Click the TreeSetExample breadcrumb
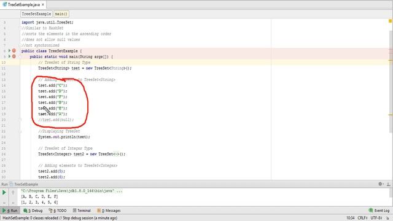 point(36,14)
